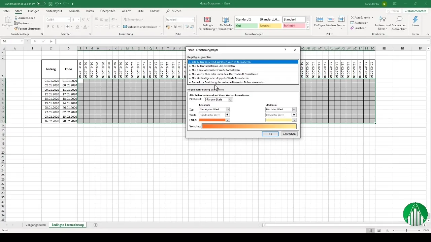The width and height of the screenshot is (431, 242).
Task: Switch to page layout view icon in status bar
Action: point(379,230)
